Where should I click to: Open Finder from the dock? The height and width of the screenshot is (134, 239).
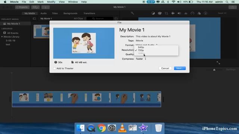[80, 128]
